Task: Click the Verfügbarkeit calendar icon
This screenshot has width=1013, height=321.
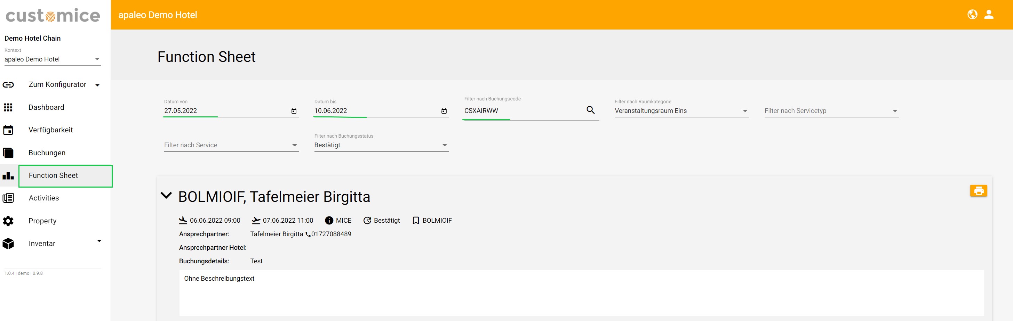Action: 8,130
